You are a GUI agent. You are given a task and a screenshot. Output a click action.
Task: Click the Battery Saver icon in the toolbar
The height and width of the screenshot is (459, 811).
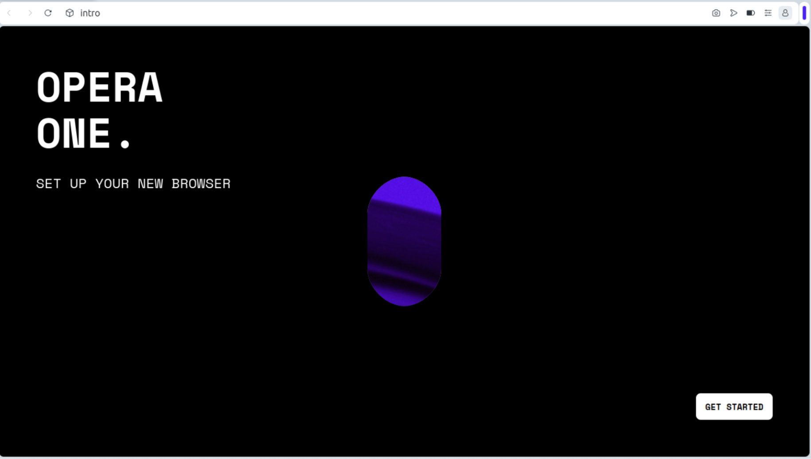(x=751, y=13)
